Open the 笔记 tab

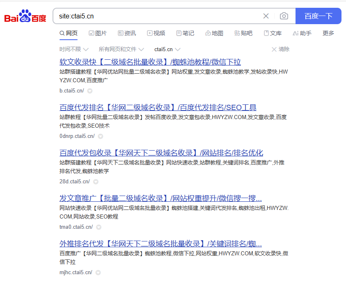pos(185,33)
